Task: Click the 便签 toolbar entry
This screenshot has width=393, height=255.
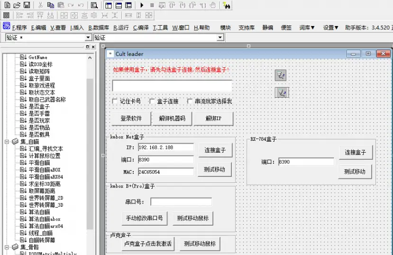Action: point(286,27)
